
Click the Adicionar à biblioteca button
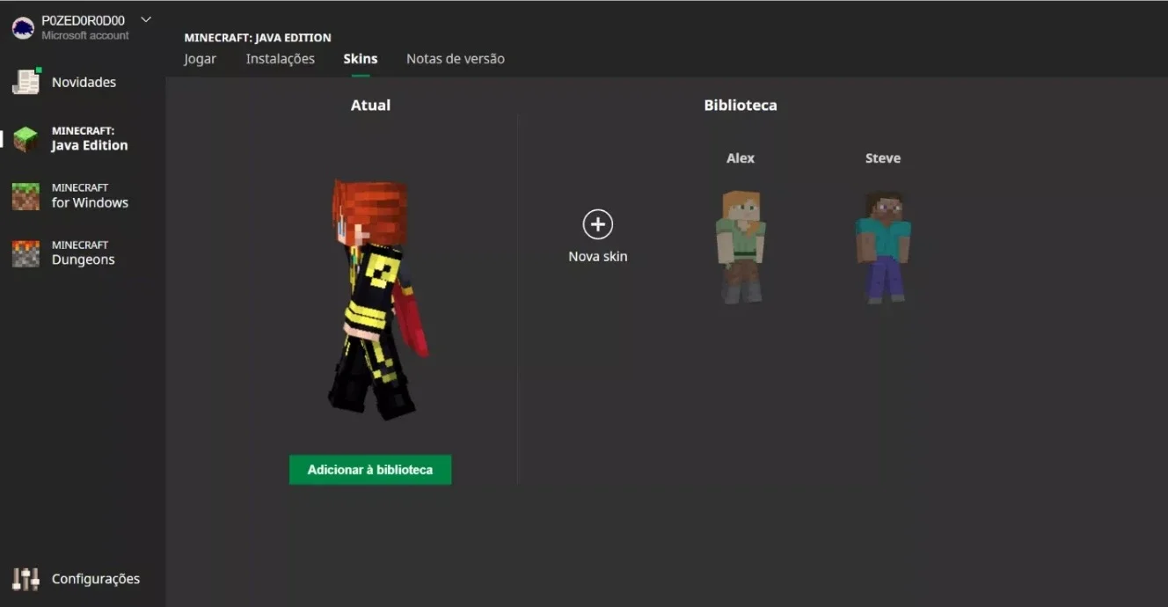pyautogui.click(x=370, y=470)
